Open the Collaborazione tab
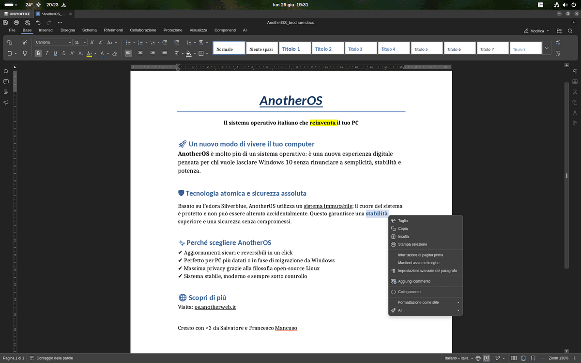This screenshot has width=581, height=363. (143, 30)
